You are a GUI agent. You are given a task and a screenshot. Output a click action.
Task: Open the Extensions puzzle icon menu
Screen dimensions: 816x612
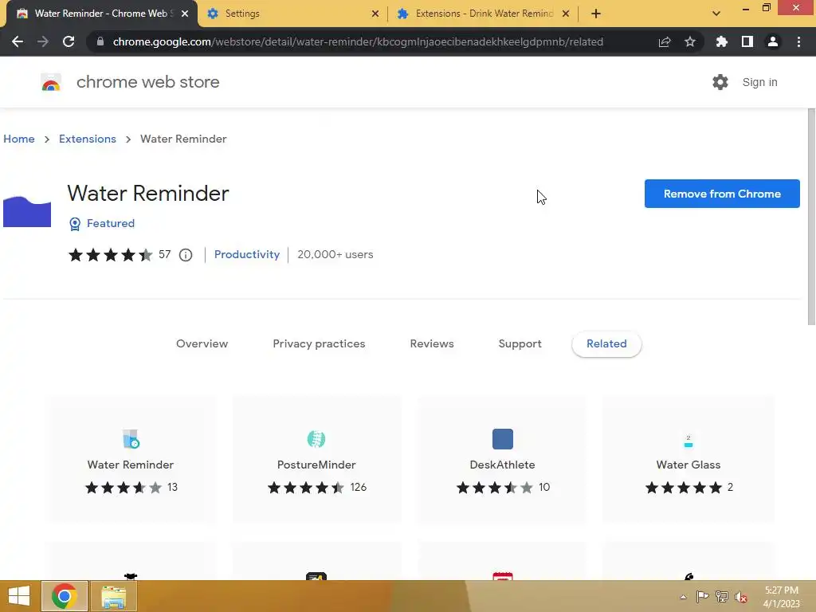(x=721, y=41)
